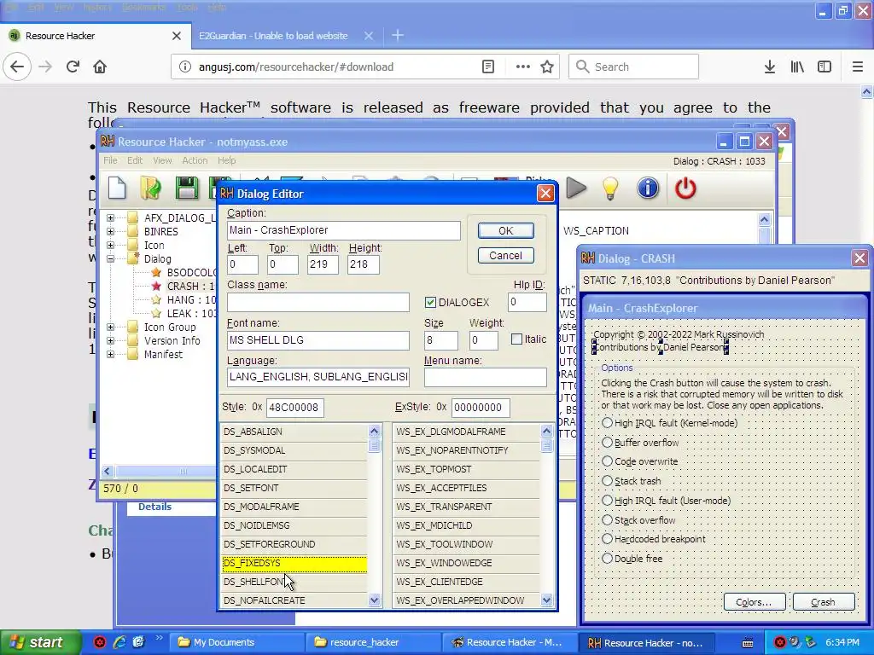Open Resource Hacker View menu

point(162,160)
